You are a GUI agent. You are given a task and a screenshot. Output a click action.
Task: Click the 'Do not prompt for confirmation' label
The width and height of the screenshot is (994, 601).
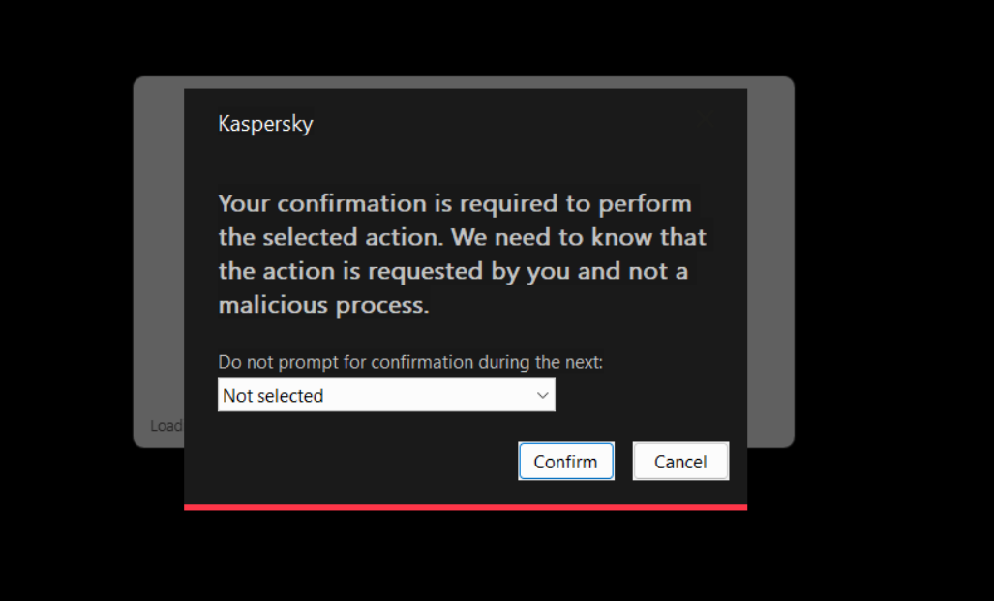point(410,363)
